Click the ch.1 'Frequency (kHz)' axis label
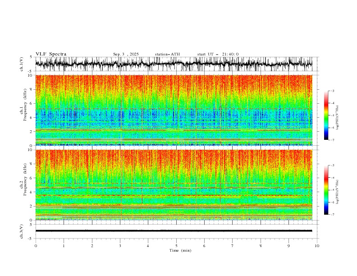Image resolution: width=357 pixels, height=276 pixels. (25, 105)
